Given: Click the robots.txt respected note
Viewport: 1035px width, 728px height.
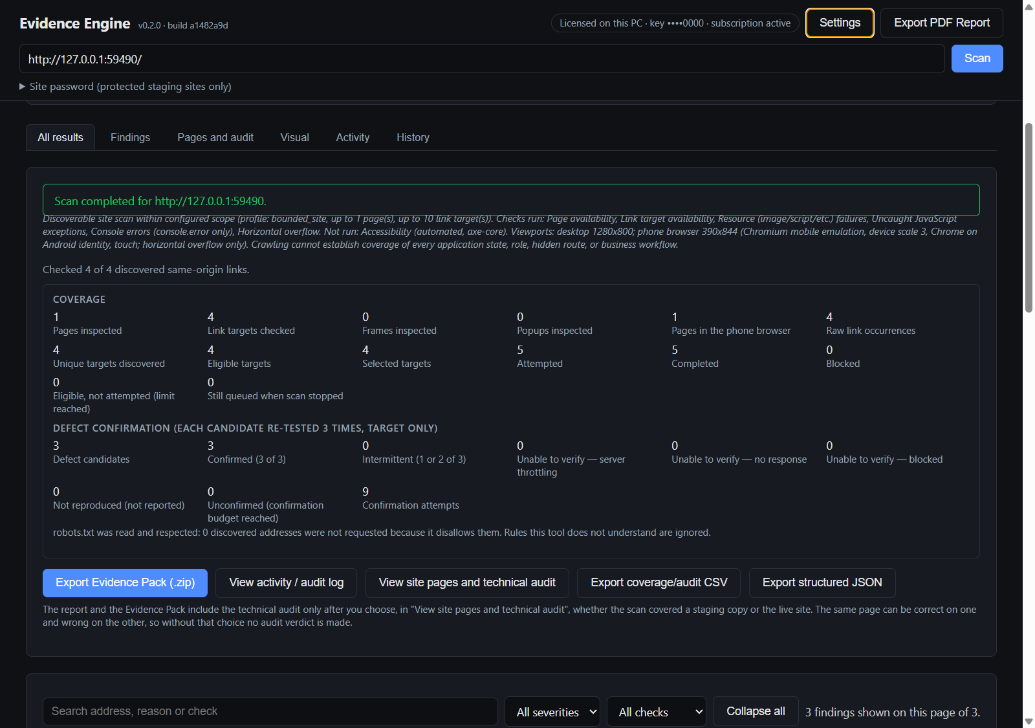Looking at the screenshot, I should click(x=382, y=533).
